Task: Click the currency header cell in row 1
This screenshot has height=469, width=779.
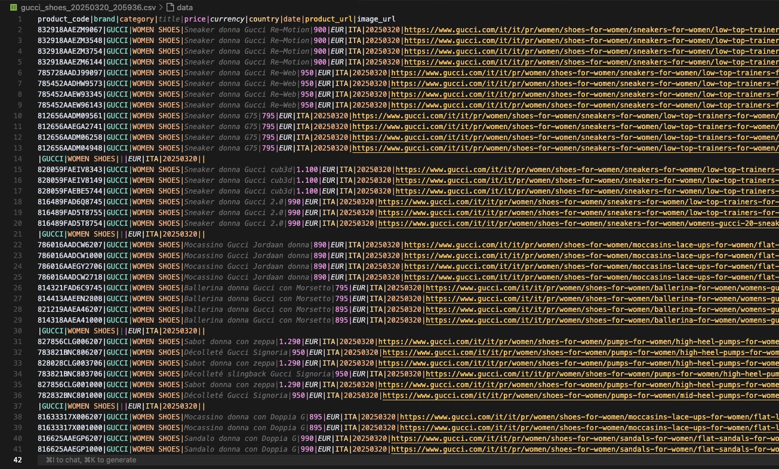Action: pos(227,19)
